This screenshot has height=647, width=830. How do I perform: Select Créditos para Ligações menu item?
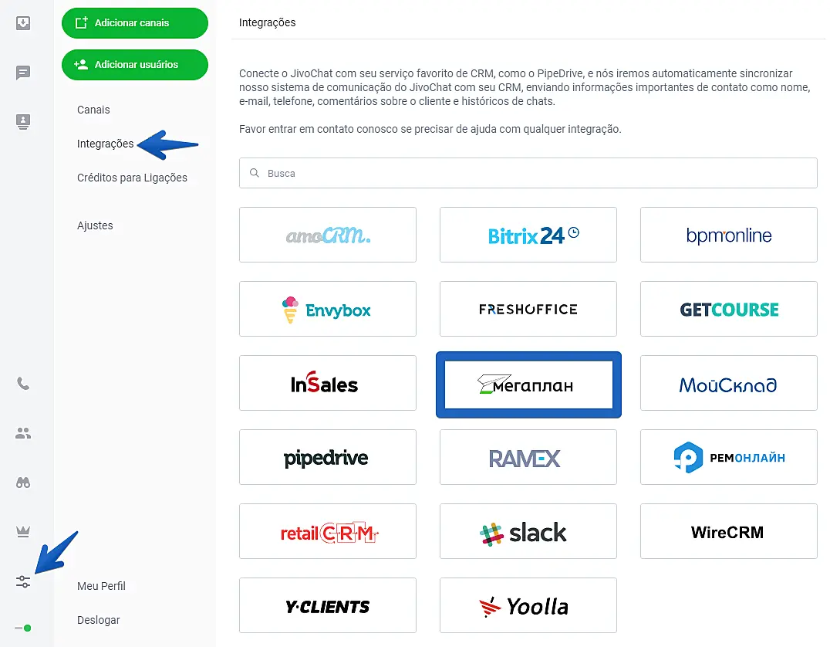pos(132,178)
